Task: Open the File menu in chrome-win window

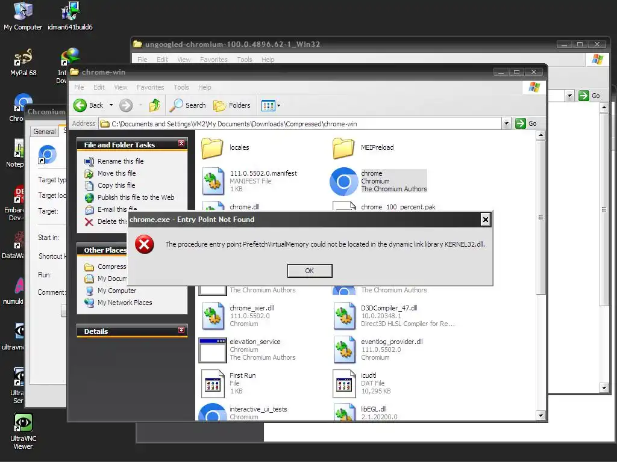Action: (x=79, y=87)
